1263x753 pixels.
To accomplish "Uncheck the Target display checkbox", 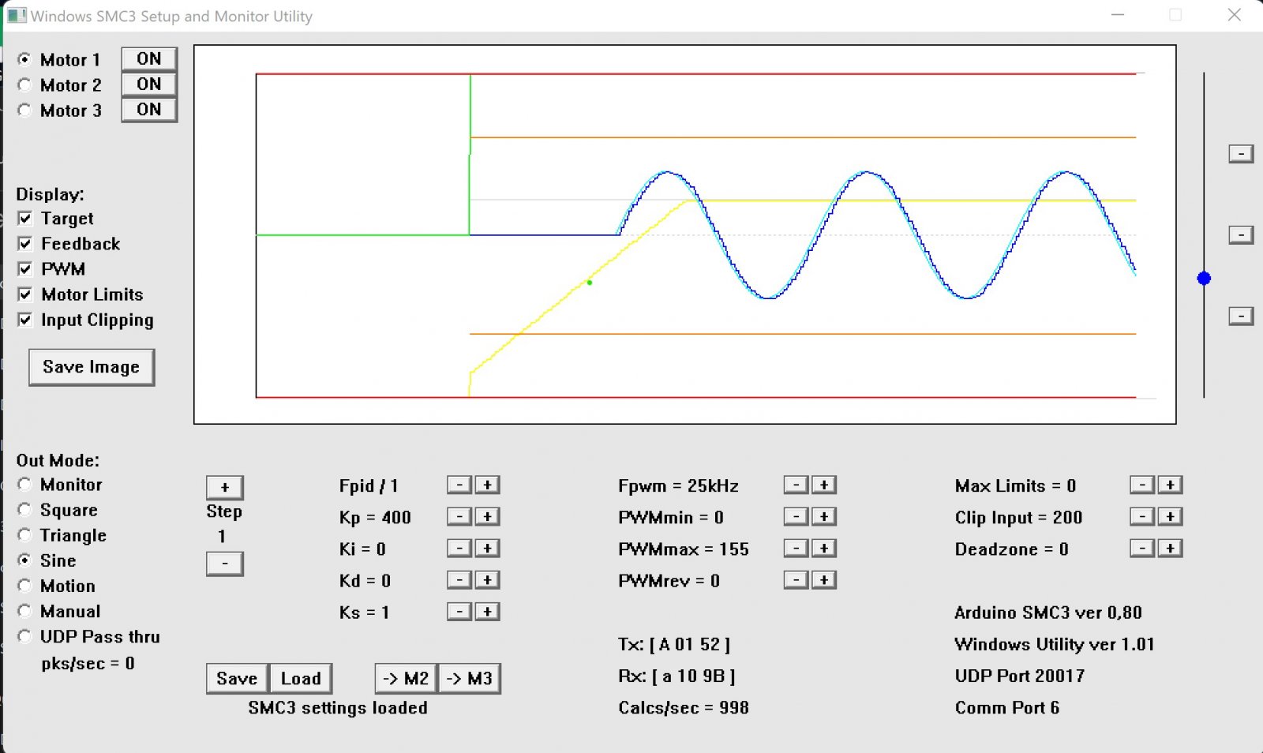I will click(25, 218).
